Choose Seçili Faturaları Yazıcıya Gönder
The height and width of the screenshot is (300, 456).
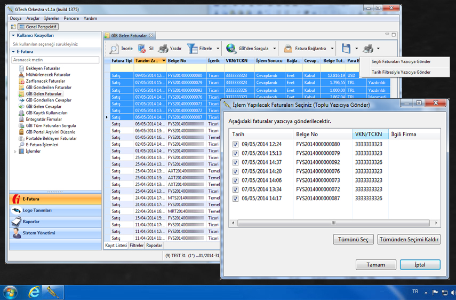tap(401, 62)
